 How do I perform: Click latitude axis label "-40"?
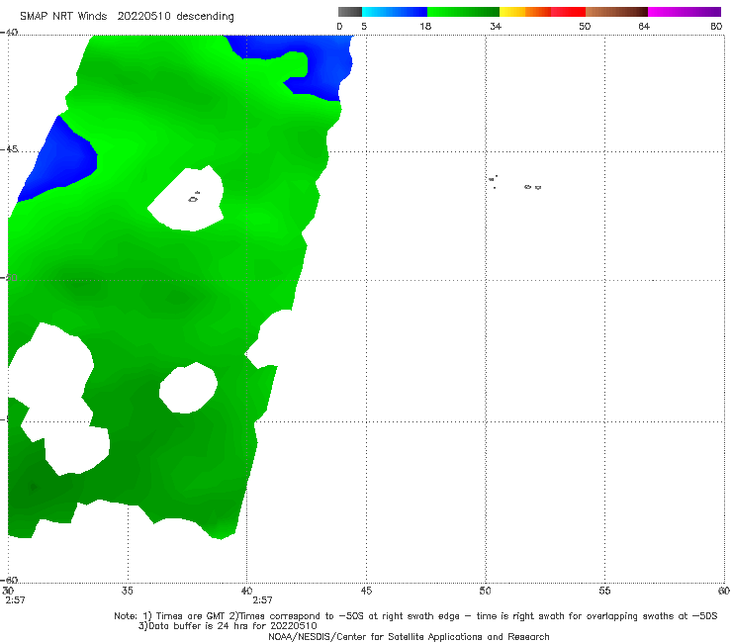9,33
